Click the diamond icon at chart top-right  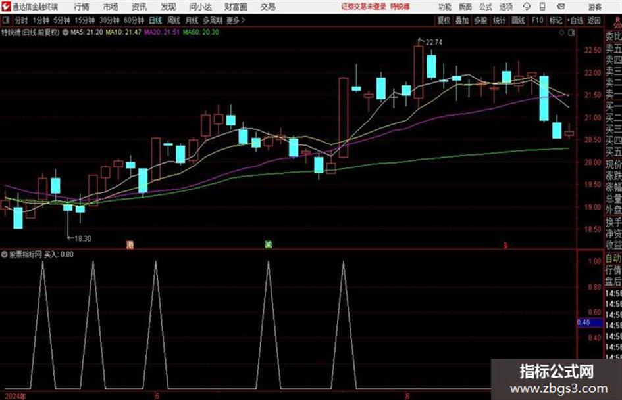click(x=561, y=33)
